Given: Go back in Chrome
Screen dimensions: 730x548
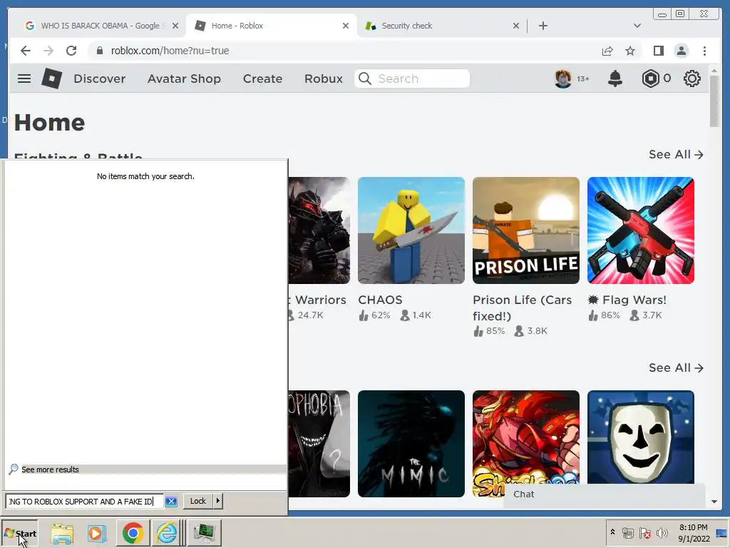Looking at the screenshot, I should pos(26,51).
